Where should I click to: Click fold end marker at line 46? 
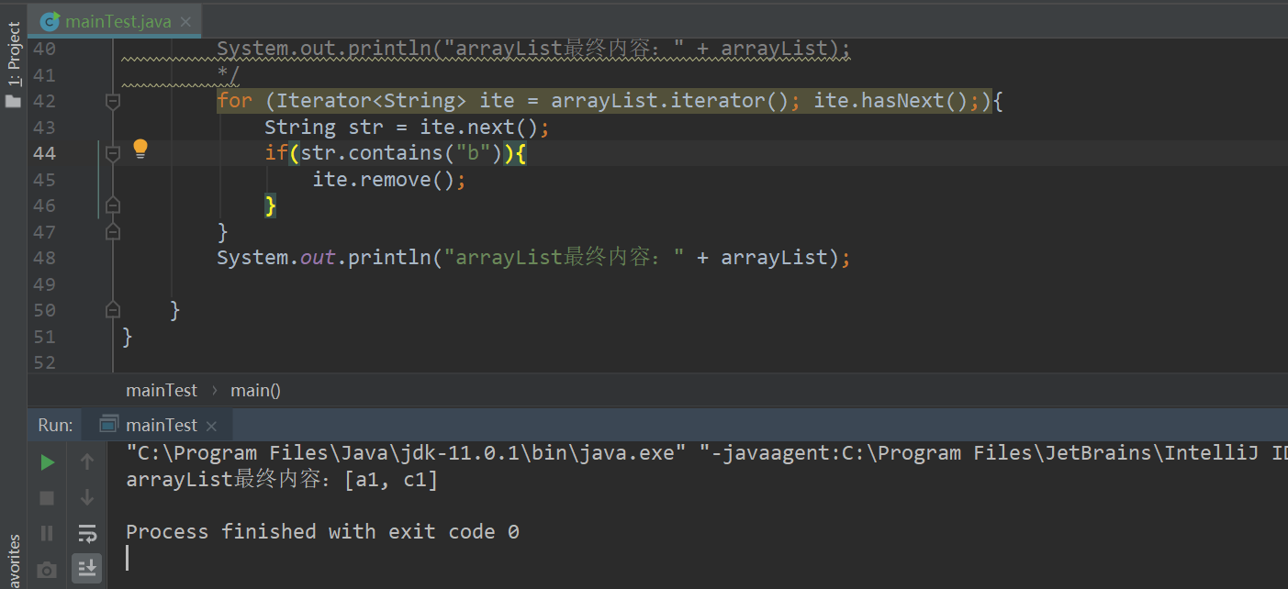click(x=113, y=206)
